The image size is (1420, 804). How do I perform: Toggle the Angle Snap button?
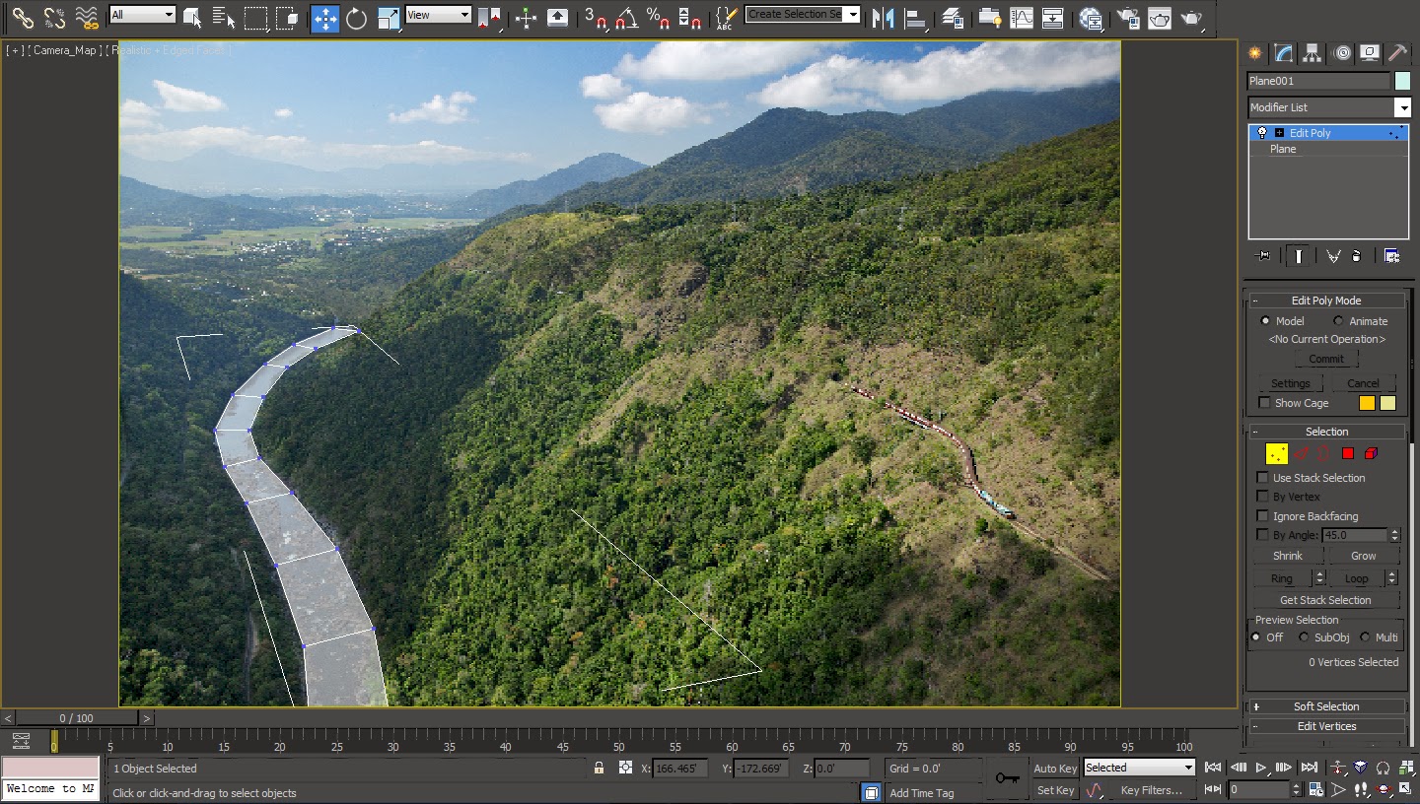click(x=626, y=17)
